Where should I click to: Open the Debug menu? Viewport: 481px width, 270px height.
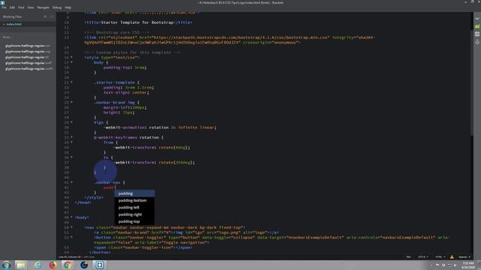coord(57,7)
